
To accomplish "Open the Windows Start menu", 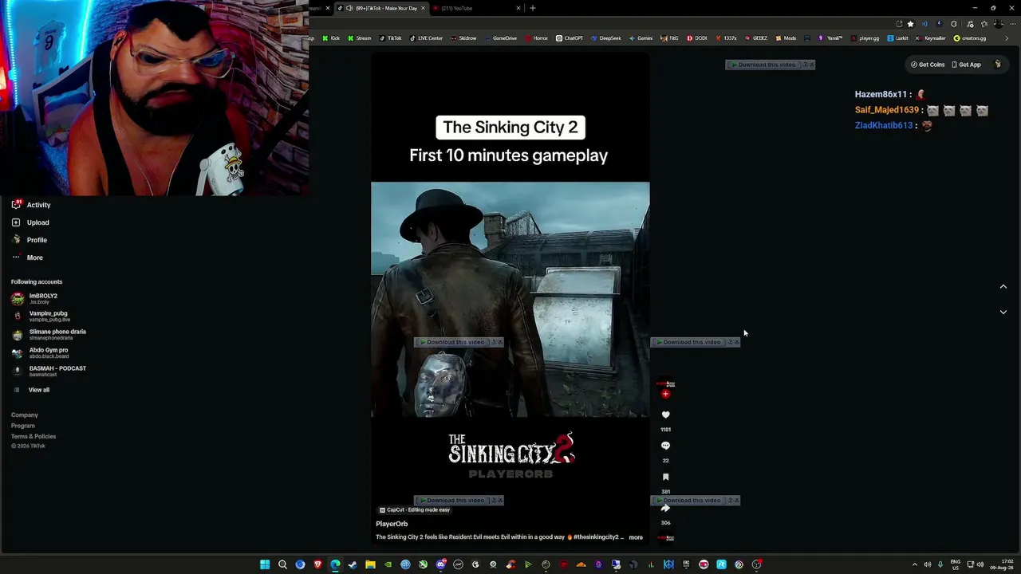I will pos(265,564).
